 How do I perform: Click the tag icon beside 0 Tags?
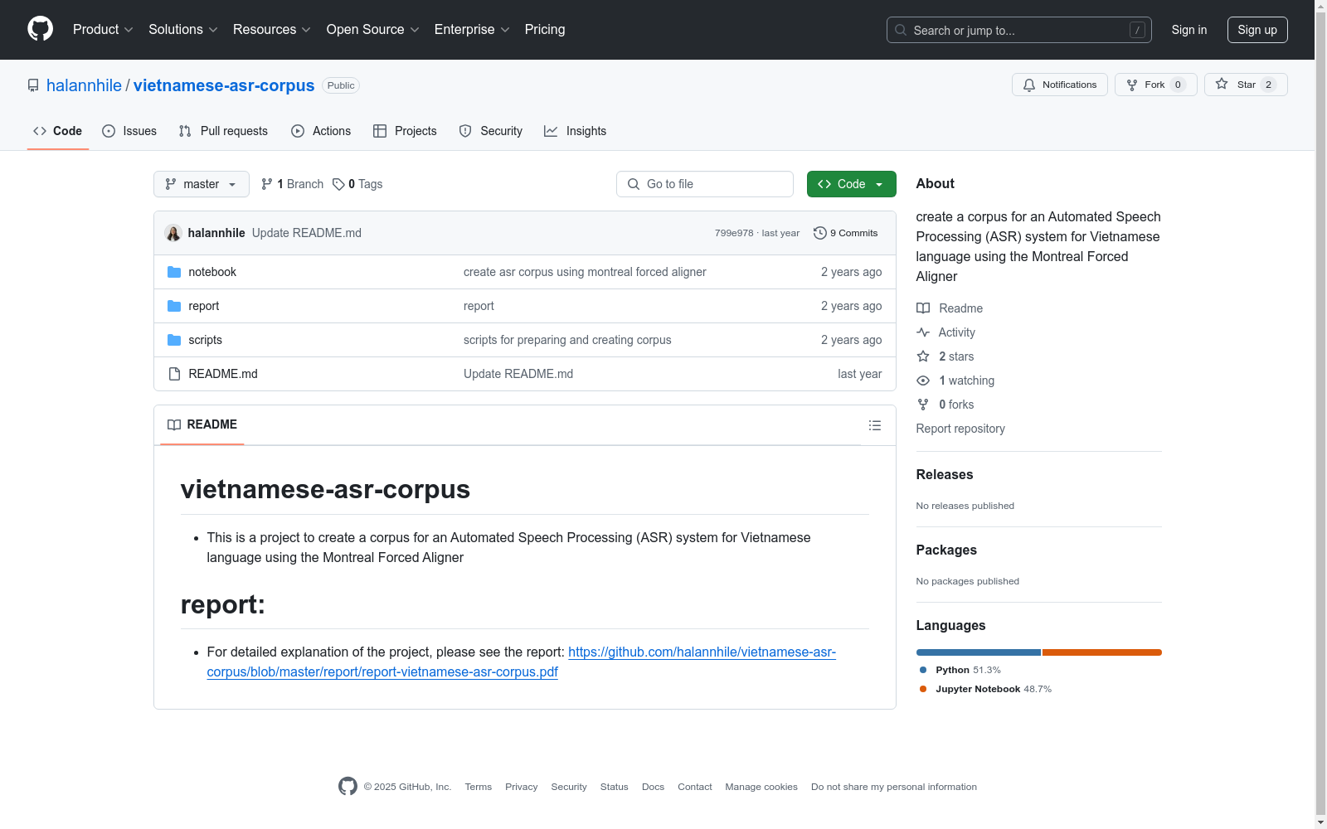pyautogui.click(x=338, y=184)
